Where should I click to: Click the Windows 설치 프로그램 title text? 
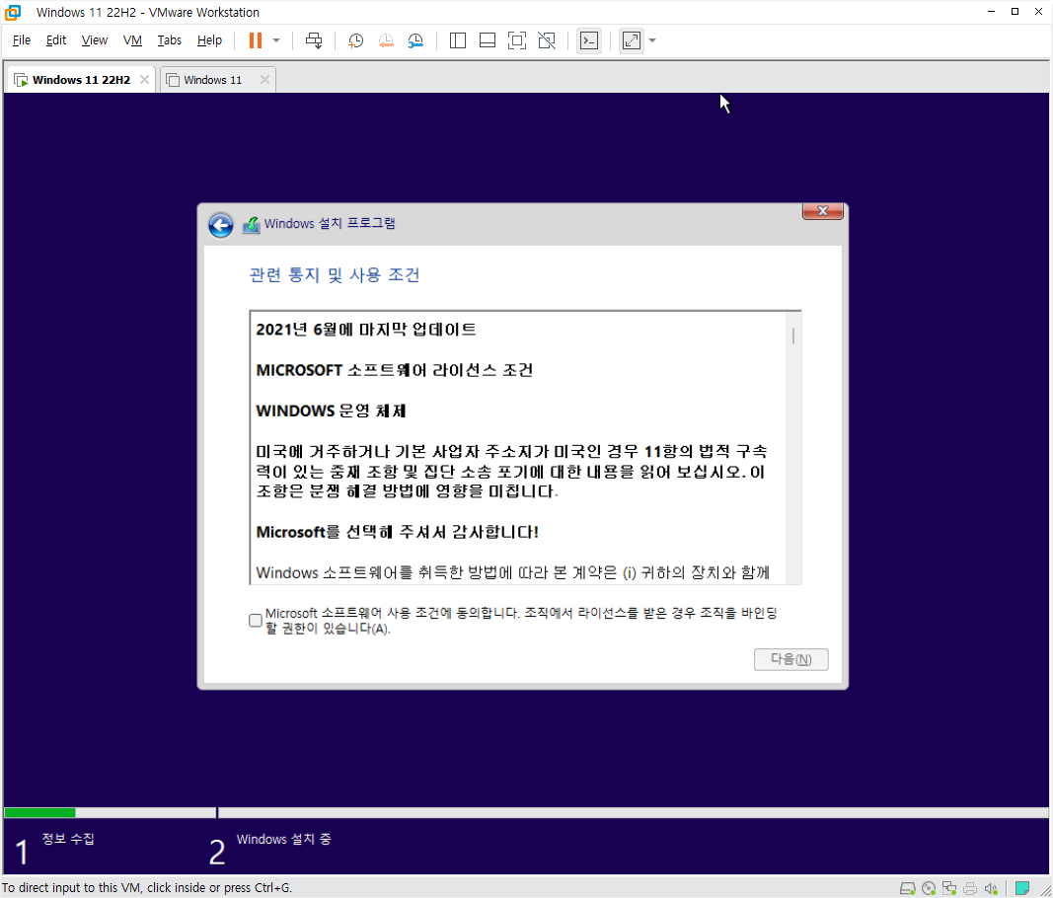(330, 224)
